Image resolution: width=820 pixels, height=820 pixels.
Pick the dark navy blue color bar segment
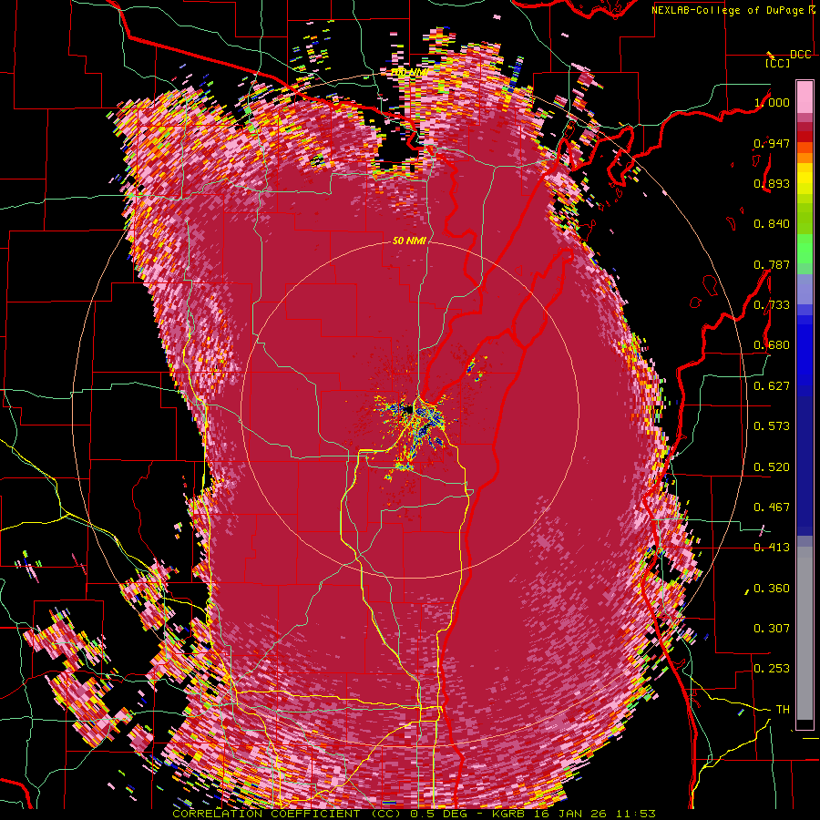coord(805,466)
